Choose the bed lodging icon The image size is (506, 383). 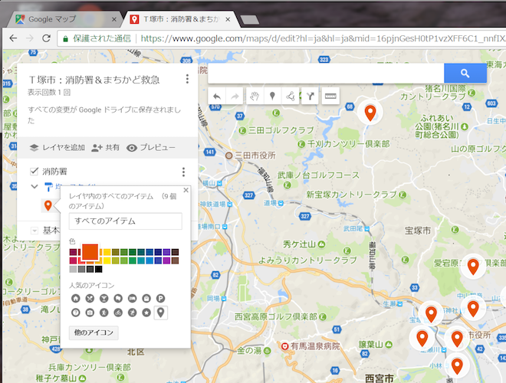(x=133, y=299)
